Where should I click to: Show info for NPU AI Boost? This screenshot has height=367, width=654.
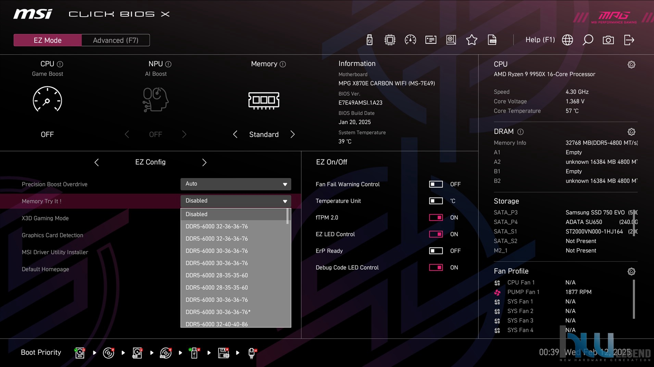pos(168,64)
